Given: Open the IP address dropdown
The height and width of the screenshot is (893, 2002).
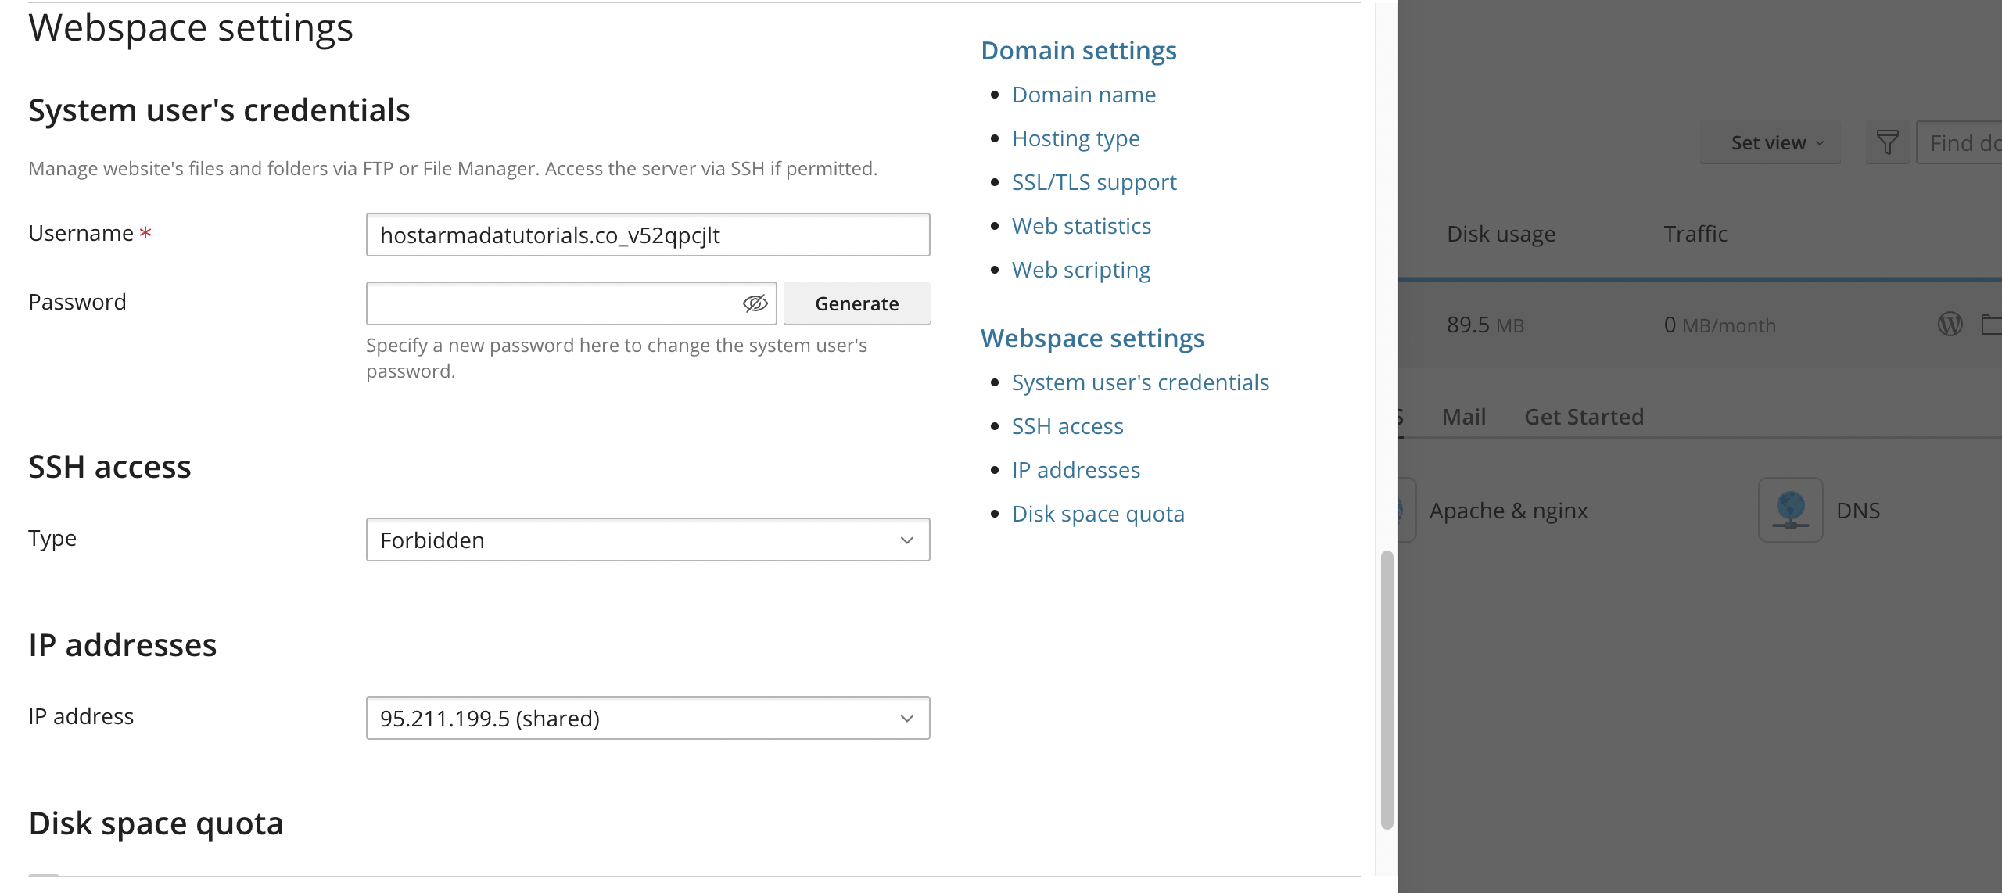Looking at the screenshot, I should [x=648, y=718].
